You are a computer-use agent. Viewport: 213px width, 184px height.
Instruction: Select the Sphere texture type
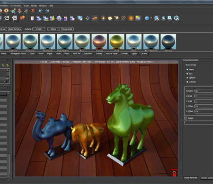[187, 78]
